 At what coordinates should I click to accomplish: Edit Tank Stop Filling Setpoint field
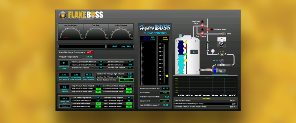tap(129, 98)
